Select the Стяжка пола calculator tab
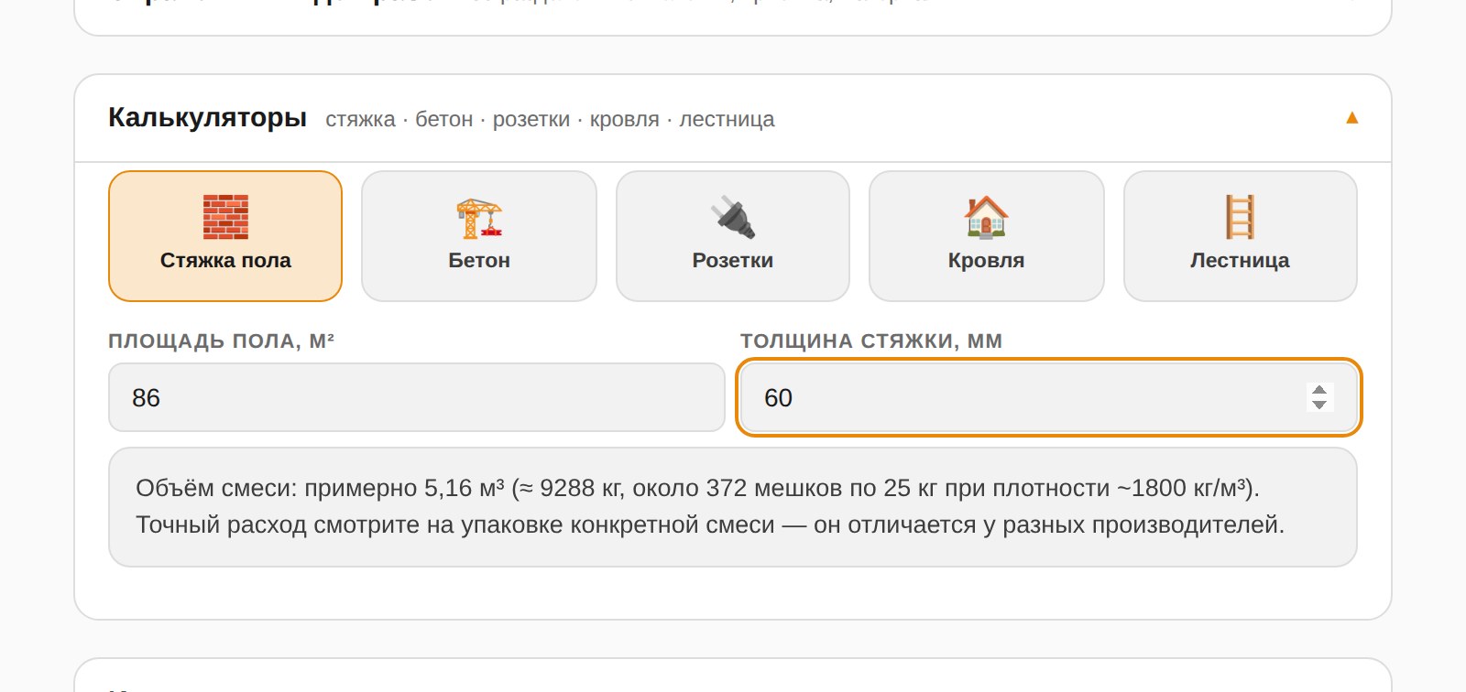The image size is (1466, 692). [225, 236]
